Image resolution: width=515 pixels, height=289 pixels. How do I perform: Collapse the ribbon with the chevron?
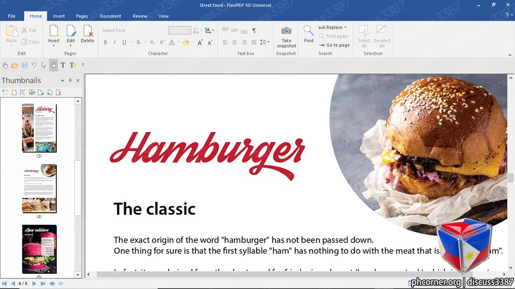tap(510, 55)
